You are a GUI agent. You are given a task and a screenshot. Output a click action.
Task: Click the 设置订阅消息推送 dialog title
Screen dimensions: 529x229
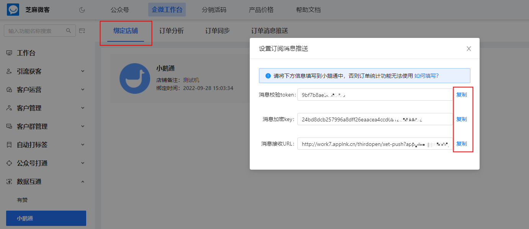283,49
